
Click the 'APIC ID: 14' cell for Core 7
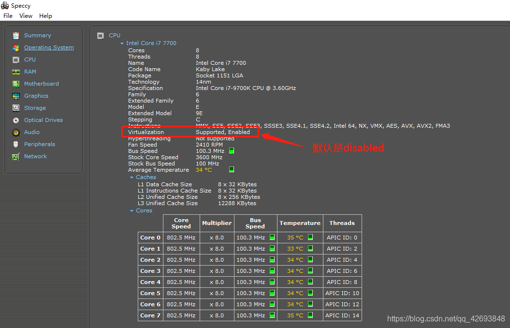point(342,315)
